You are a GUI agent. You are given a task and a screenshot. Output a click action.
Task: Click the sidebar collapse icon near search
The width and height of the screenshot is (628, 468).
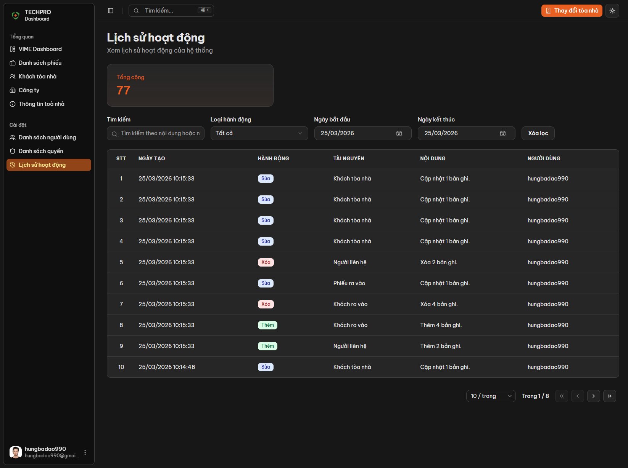click(x=111, y=10)
